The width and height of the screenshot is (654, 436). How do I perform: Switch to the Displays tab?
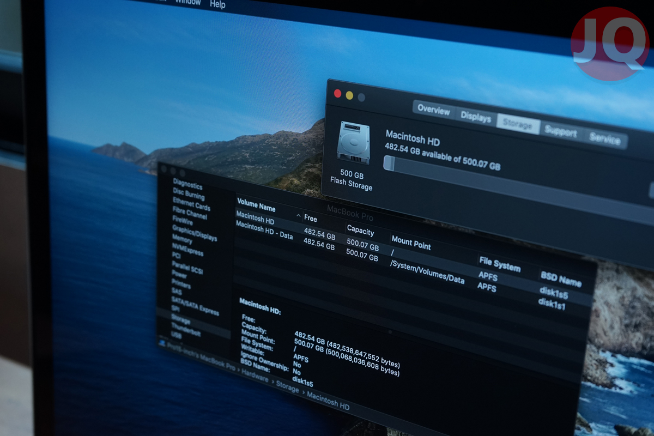click(x=476, y=117)
